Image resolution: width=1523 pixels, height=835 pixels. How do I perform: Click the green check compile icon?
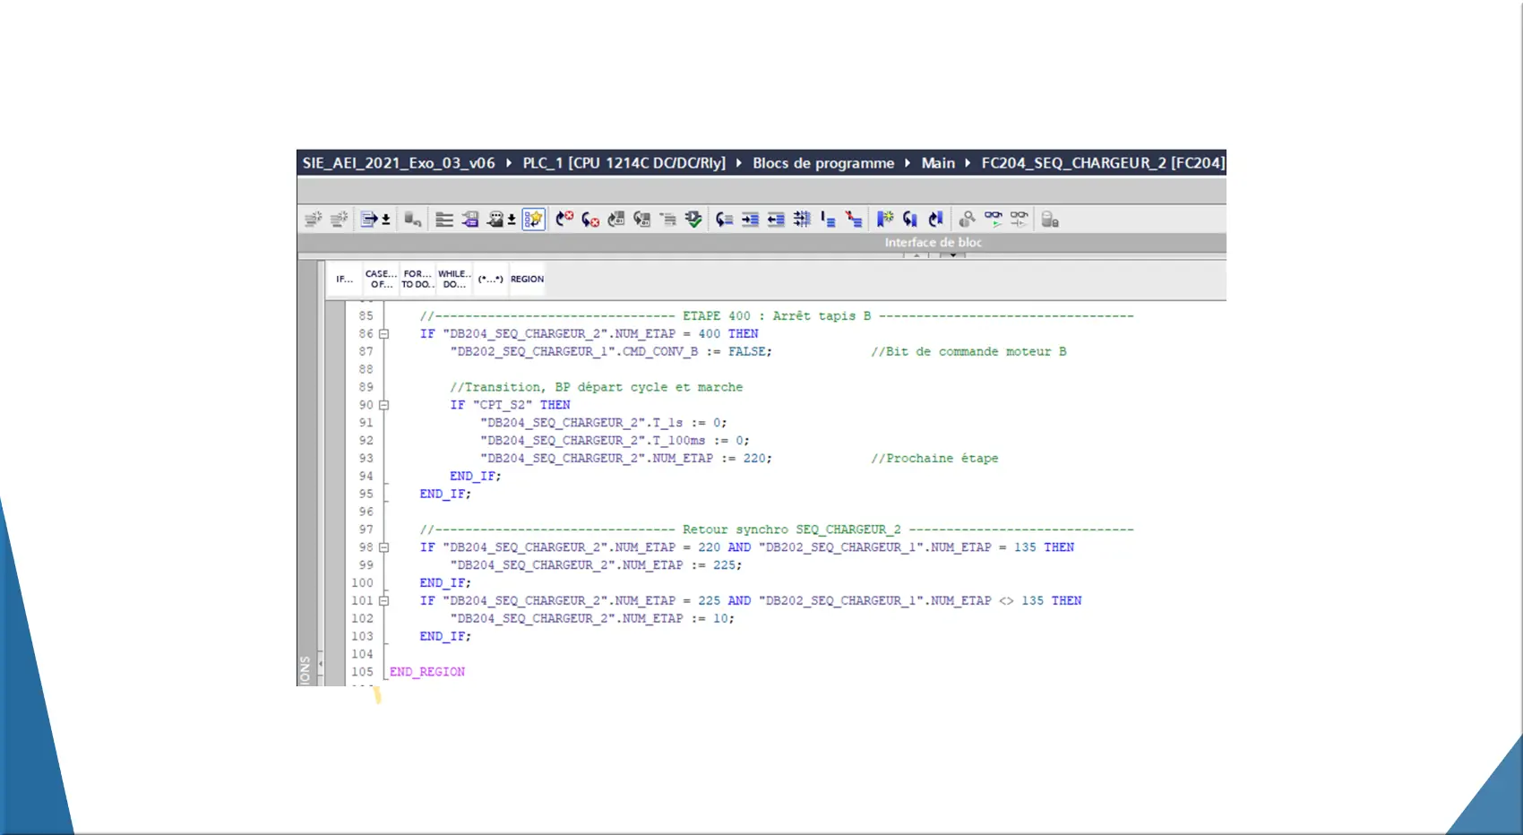click(x=693, y=219)
